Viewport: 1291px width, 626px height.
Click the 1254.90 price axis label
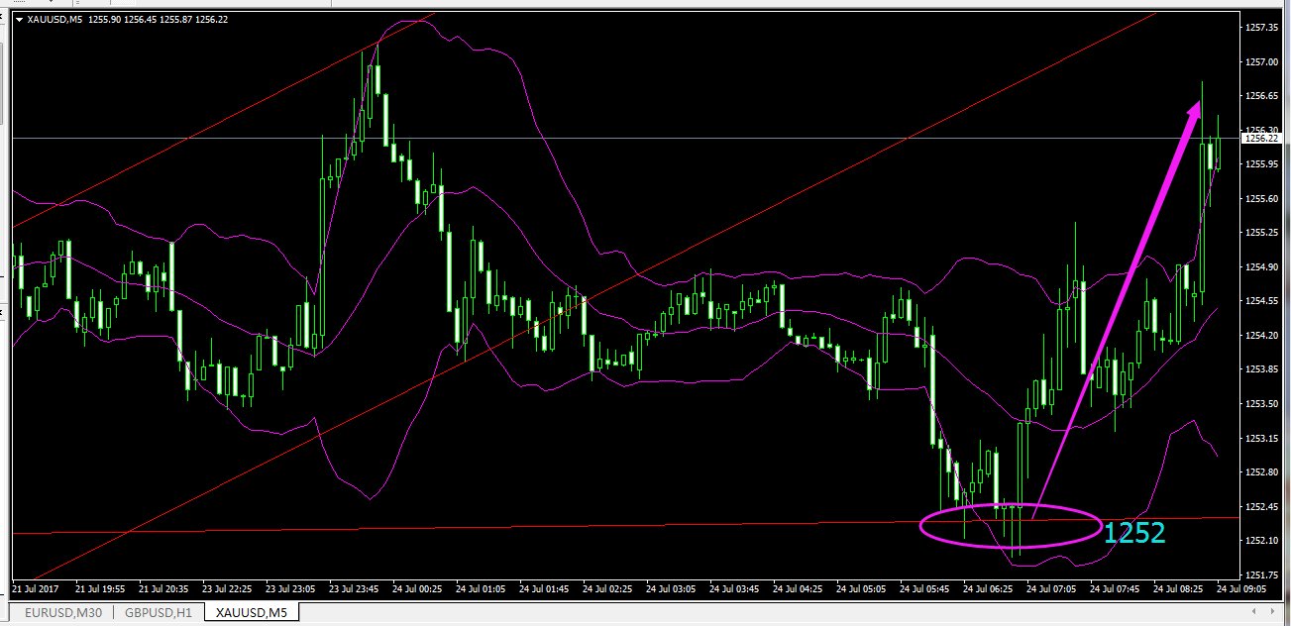pos(1261,266)
